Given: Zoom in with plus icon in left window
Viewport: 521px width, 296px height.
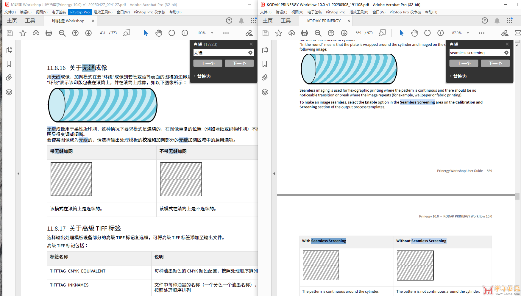Looking at the screenshot, I should pos(185,33).
